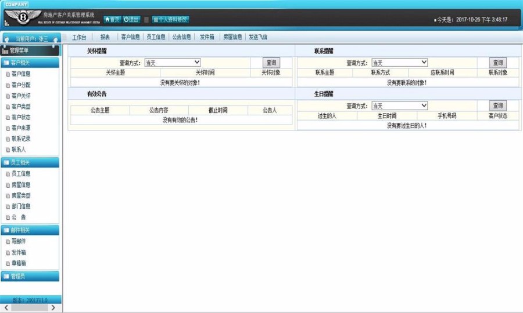Image resolution: width=523 pixels, height=313 pixels.
Task: Click the 截止时间 column header
Action: 218,110
